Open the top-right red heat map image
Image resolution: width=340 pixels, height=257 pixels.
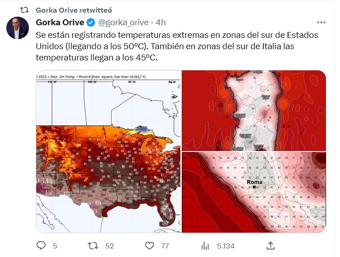click(254, 110)
